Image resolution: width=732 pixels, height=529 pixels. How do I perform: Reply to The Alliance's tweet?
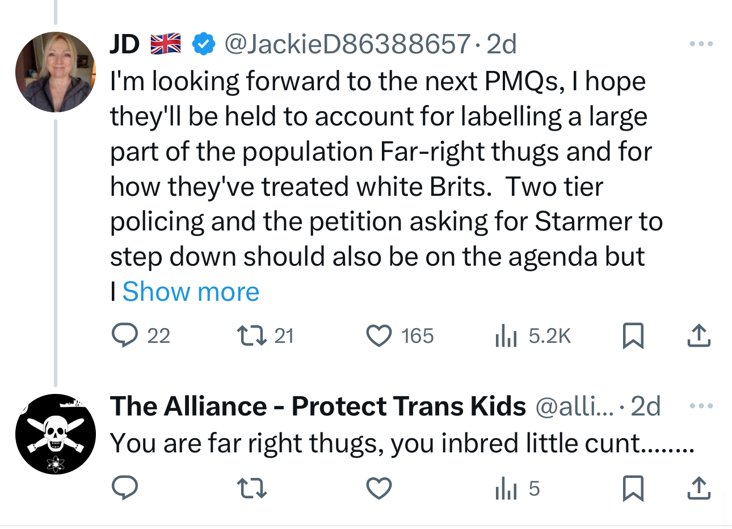124,488
